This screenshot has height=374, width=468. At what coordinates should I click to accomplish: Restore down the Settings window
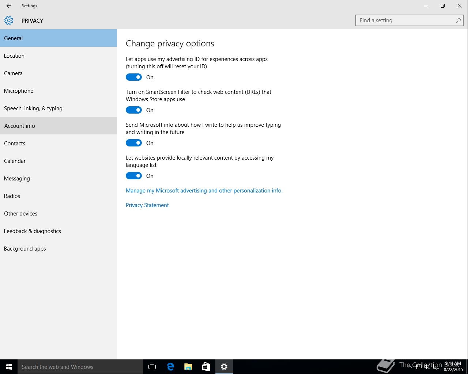click(x=443, y=6)
